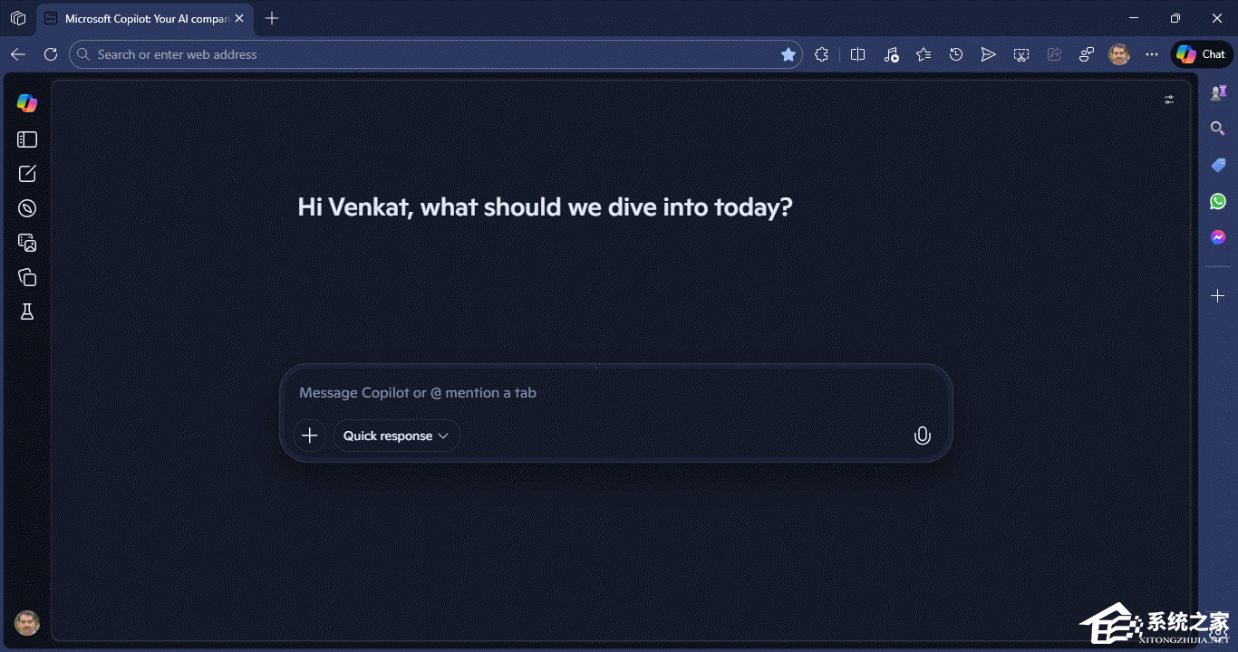Viewport: 1238px width, 652px height.
Task: Click the Copilot logo in the left sidebar
Action: tap(27, 103)
